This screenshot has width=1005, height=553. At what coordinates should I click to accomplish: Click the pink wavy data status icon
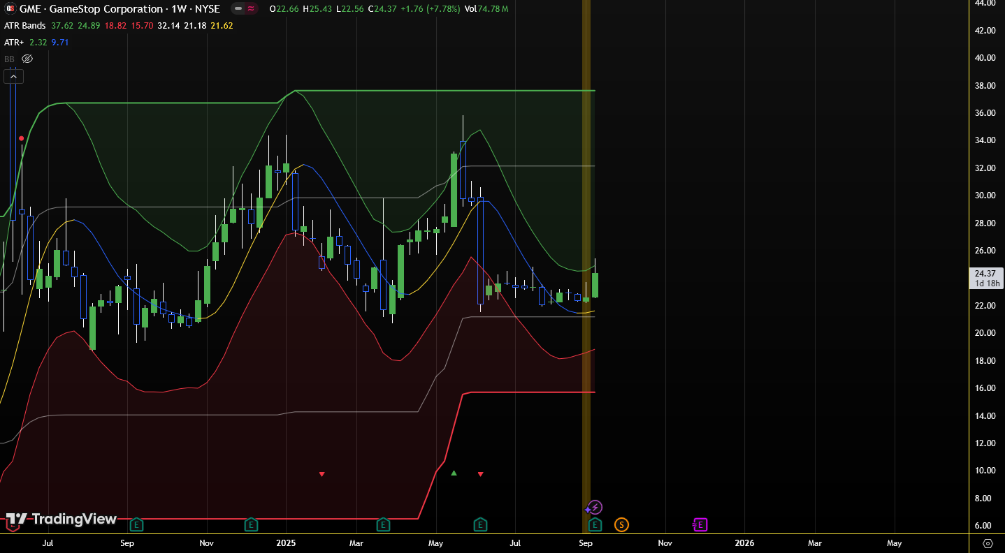(x=250, y=9)
